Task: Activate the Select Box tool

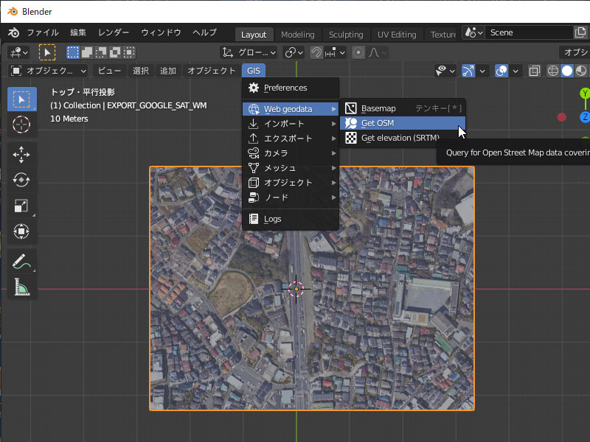Action: (21, 99)
